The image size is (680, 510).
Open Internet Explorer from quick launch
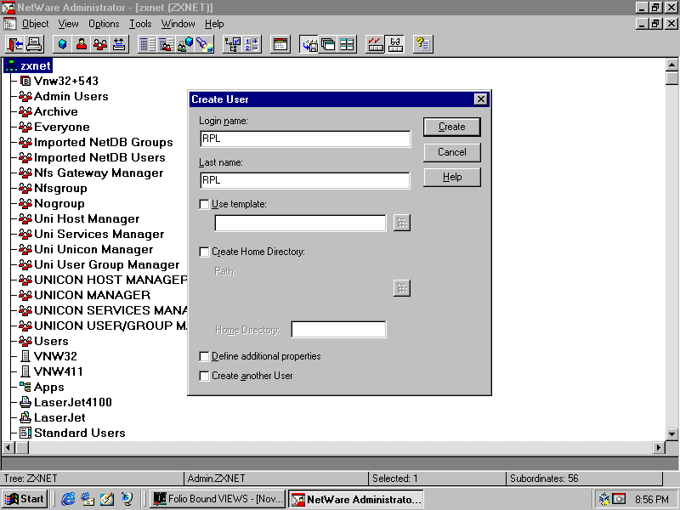(68, 499)
